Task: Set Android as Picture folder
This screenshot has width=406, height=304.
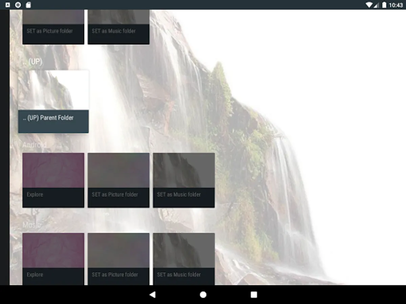Action: pyautogui.click(x=118, y=180)
